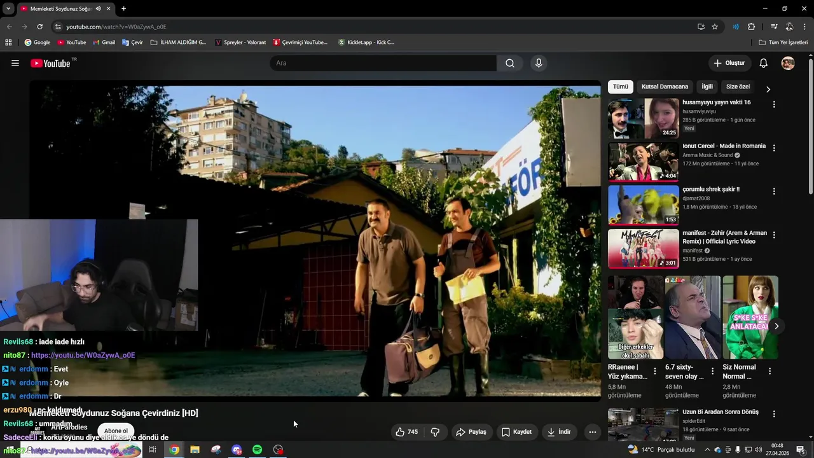Open the Gmail bookmark
Image resolution: width=814 pixels, height=458 pixels.
click(104, 43)
